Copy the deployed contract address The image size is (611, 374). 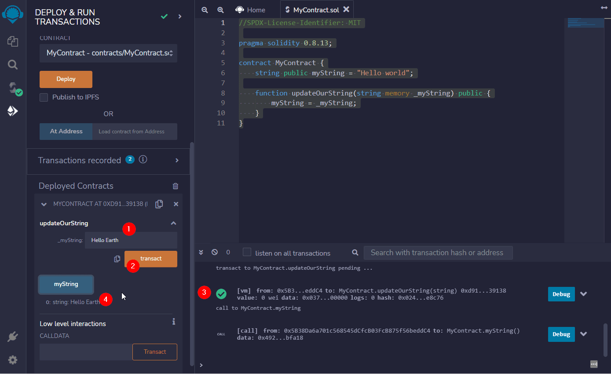[159, 204]
